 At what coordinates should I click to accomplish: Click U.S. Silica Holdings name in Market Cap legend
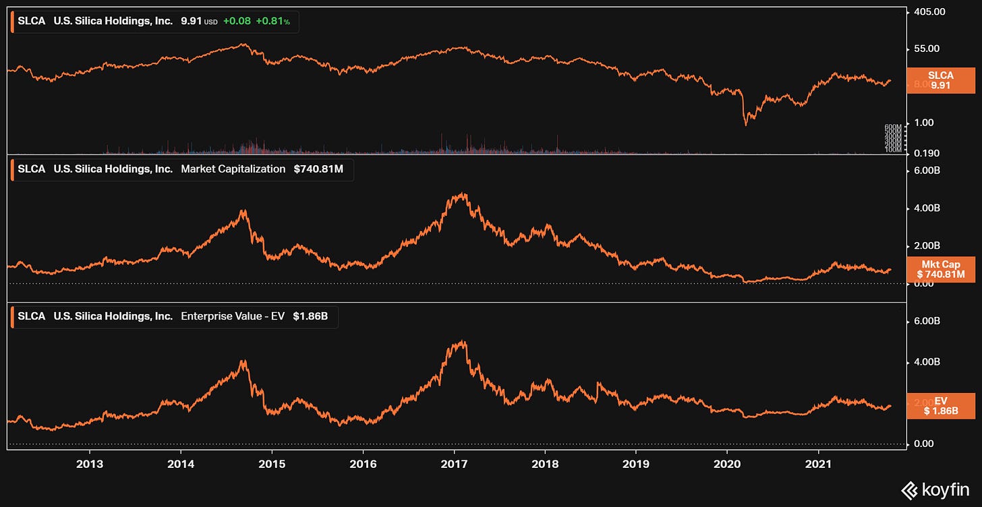click(113, 169)
